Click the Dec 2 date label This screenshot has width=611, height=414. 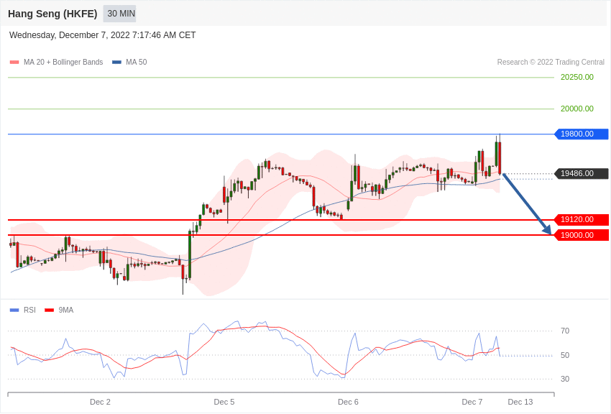pyautogui.click(x=100, y=402)
